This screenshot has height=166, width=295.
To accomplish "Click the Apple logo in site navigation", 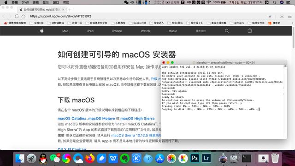I will [x=42, y=31].
